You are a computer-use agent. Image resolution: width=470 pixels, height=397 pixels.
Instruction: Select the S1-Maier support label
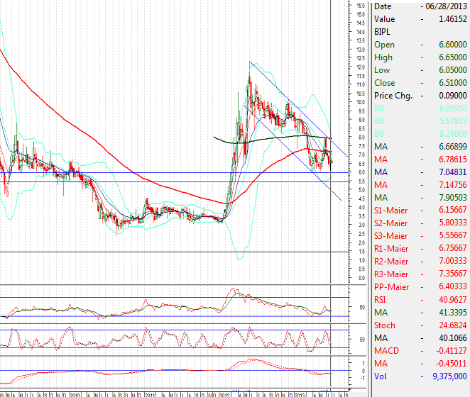(391, 211)
